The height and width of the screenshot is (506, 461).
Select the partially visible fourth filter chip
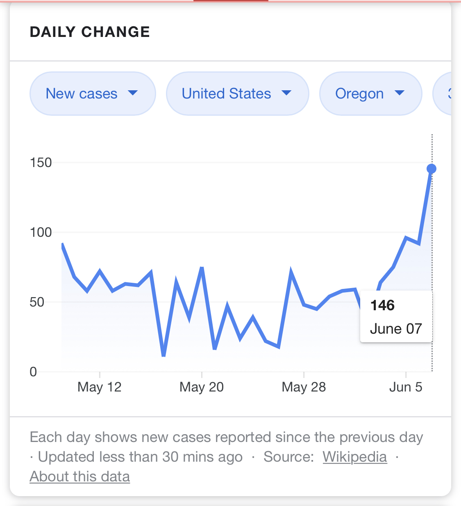tap(444, 94)
